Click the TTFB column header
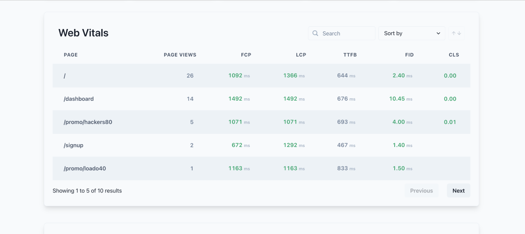This screenshot has width=525, height=234. pyautogui.click(x=350, y=55)
